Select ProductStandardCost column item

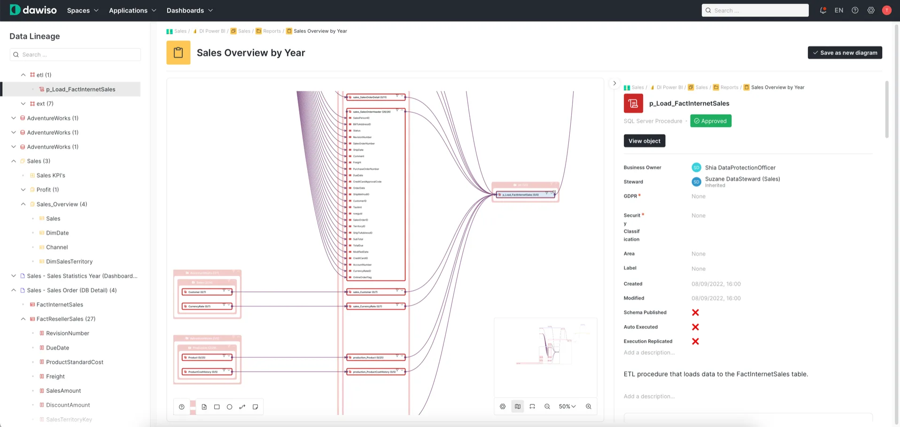click(75, 362)
